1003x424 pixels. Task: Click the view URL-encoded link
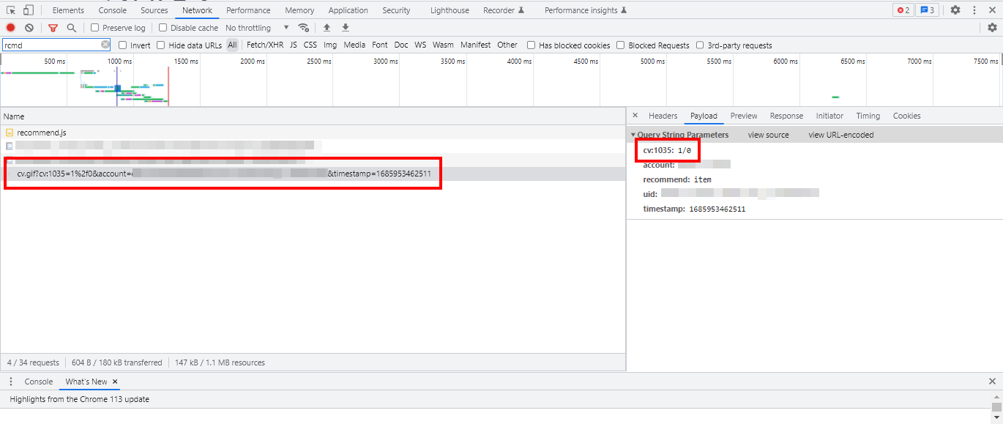point(841,135)
